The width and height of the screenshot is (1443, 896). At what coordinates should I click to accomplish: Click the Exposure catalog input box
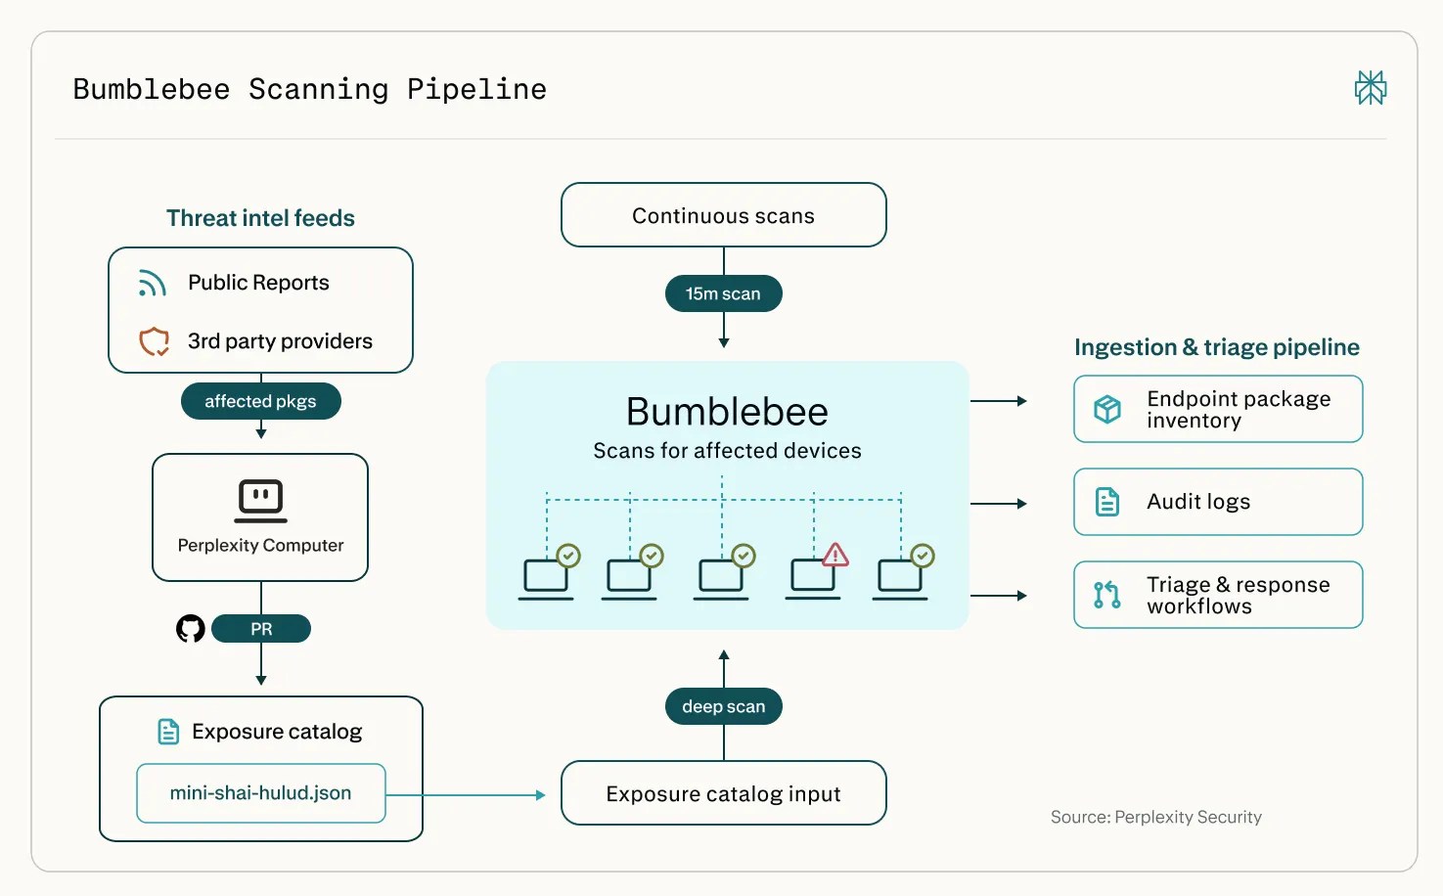(x=724, y=793)
